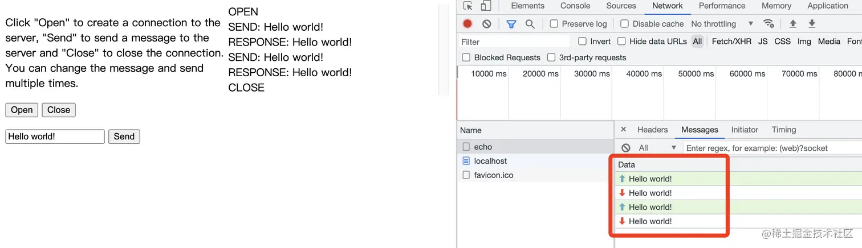Click the localhost document icon
Image resolution: width=862 pixels, height=248 pixels.
point(466,161)
